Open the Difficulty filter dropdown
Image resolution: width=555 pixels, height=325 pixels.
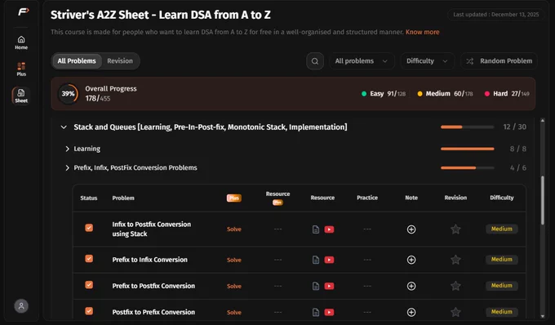427,61
